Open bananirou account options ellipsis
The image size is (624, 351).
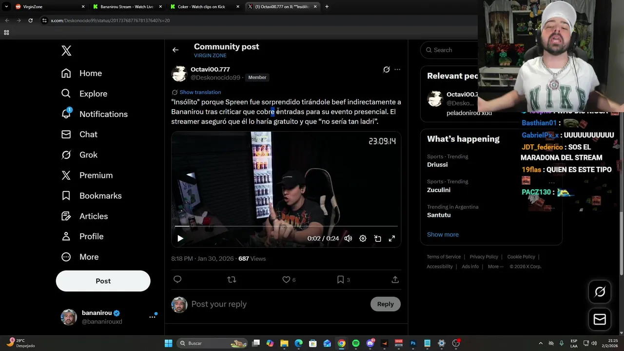pos(152,317)
